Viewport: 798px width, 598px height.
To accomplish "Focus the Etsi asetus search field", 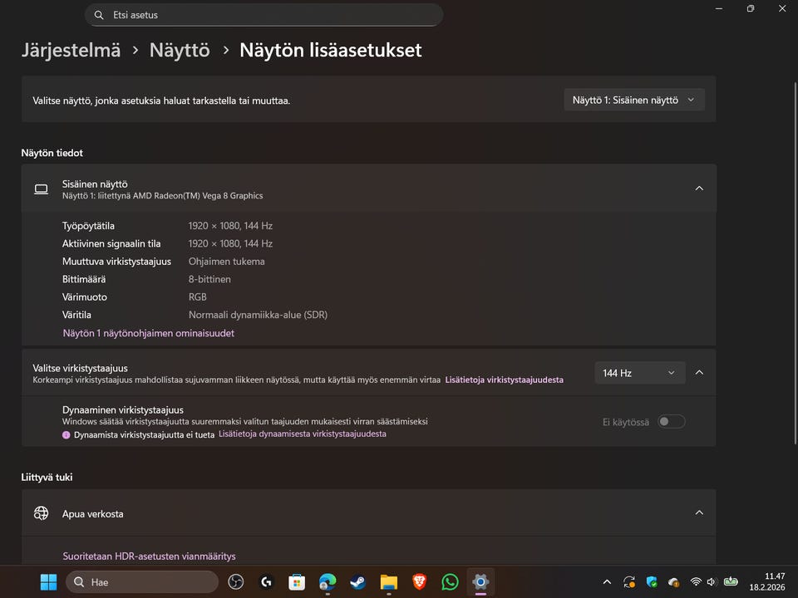I will [x=264, y=15].
